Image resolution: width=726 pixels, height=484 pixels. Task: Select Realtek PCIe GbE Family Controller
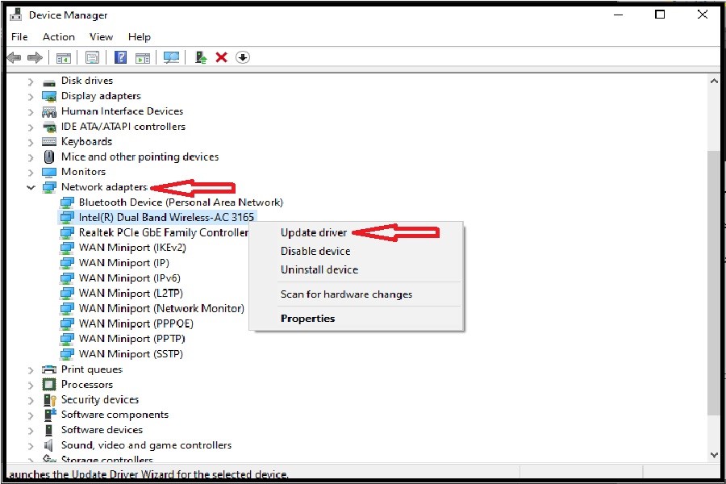click(x=163, y=232)
